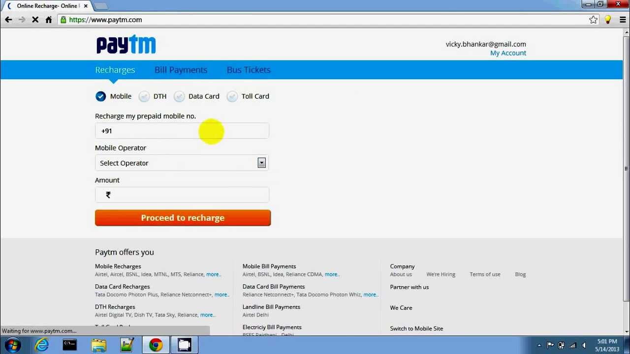The image size is (630, 354).
Task: Click the lightbulb extension icon
Action: [x=608, y=20]
